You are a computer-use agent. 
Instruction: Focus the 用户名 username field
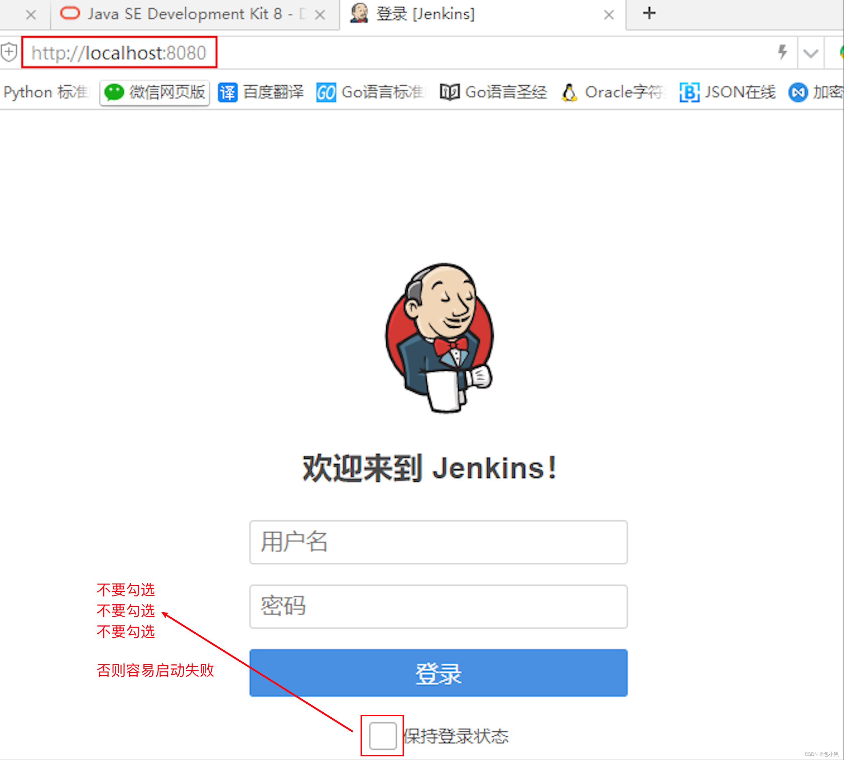click(x=438, y=542)
